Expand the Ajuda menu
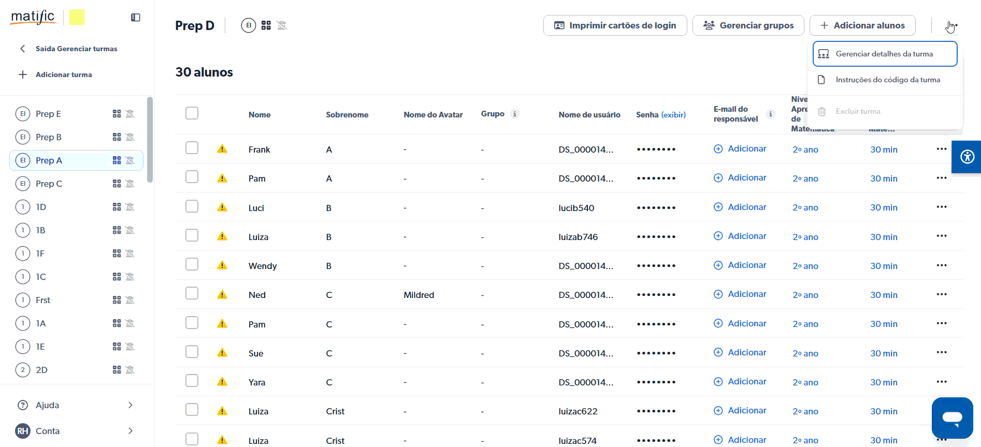 point(77,405)
